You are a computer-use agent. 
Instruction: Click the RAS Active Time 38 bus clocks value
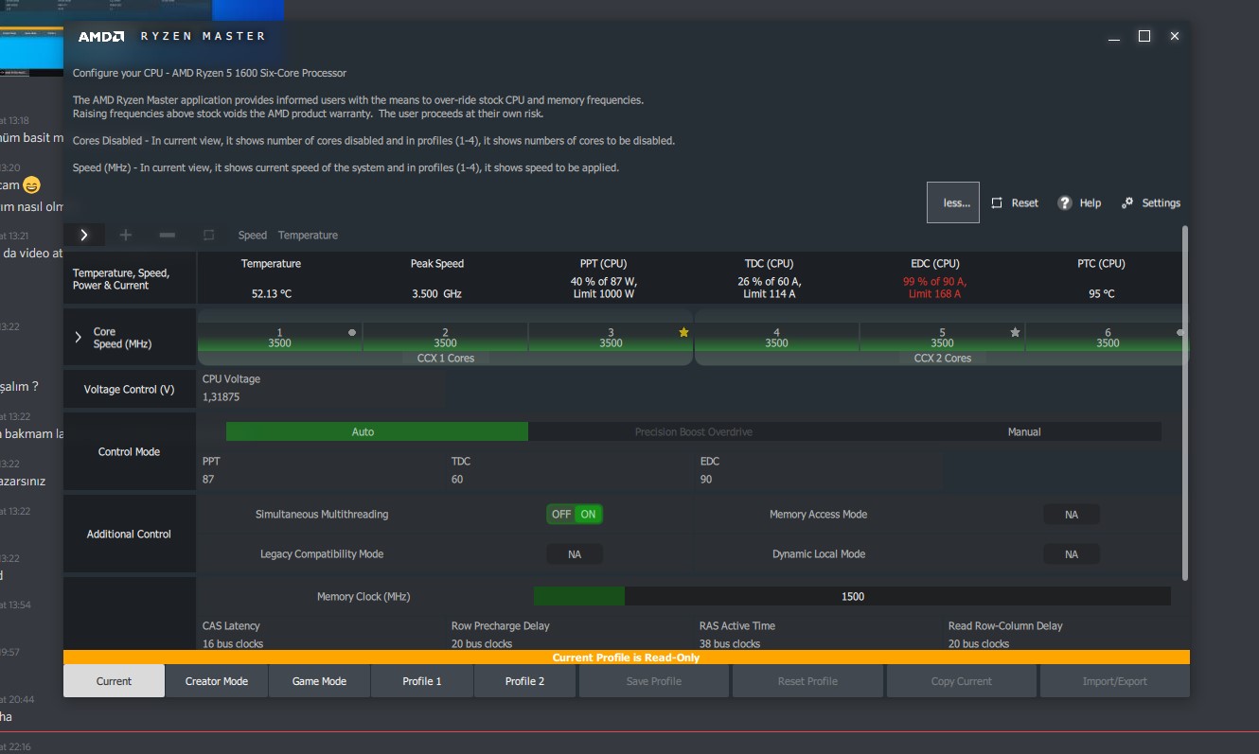pos(730,643)
